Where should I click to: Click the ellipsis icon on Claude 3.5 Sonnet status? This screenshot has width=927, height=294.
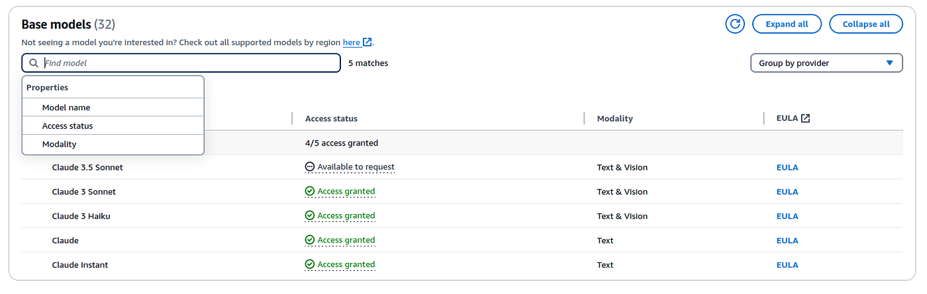point(310,167)
